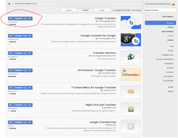
Task: Open the ImTranslator logo thumbnail
Action: 131,74
